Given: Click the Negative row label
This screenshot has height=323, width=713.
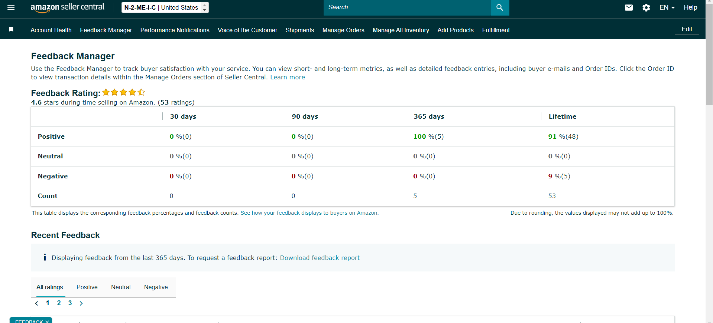Looking at the screenshot, I should click(x=53, y=176).
